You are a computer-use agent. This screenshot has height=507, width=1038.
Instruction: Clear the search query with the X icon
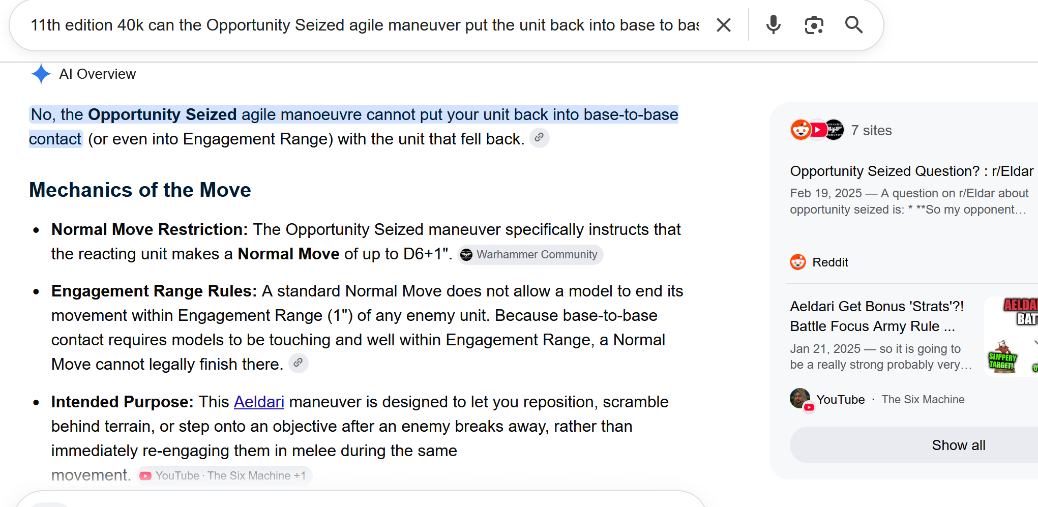[723, 25]
